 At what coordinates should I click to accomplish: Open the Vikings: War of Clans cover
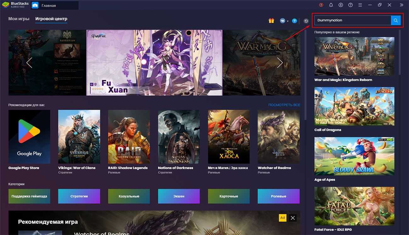pos(79,137)
